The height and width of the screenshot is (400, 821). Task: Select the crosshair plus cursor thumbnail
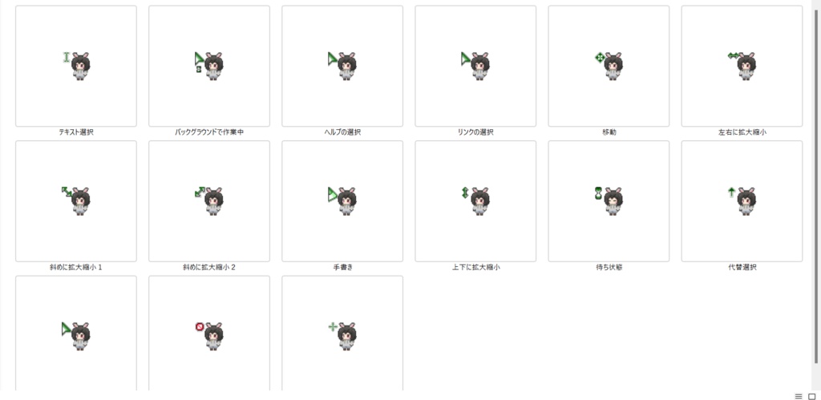[x=342, y=333]
